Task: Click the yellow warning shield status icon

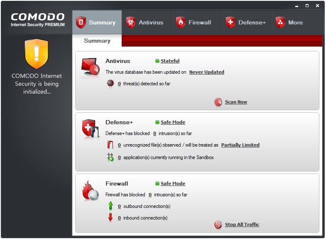Action: point(37,54)
